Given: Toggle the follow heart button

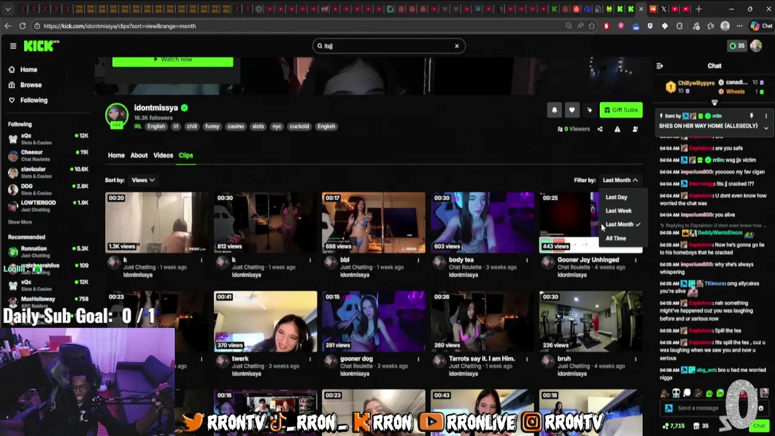Looking at the screenshot, I should click(572, 110).
